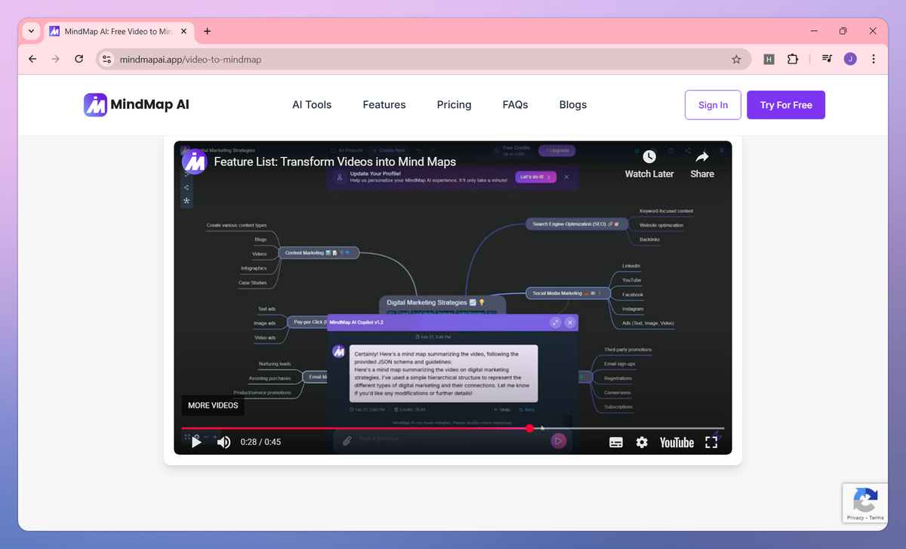
Task: Toggle playback with the play button
Action: pyautogui.click(x=197, y=442)
